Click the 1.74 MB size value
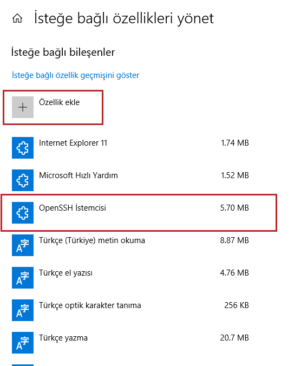 (x=235, y=143)
